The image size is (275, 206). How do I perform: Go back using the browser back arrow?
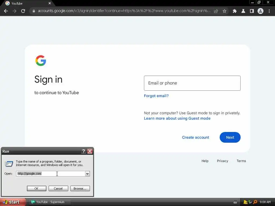coord(6,11)
